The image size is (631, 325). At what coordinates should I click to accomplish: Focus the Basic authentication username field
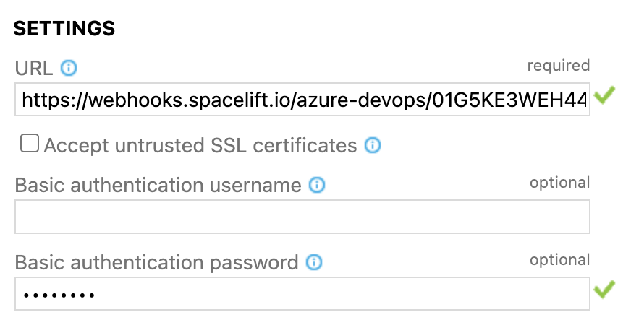coord(302,217)
